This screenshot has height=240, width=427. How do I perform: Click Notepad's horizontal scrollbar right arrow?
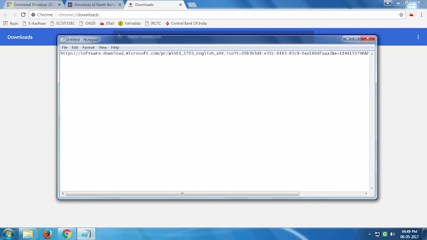click(366, 193)
